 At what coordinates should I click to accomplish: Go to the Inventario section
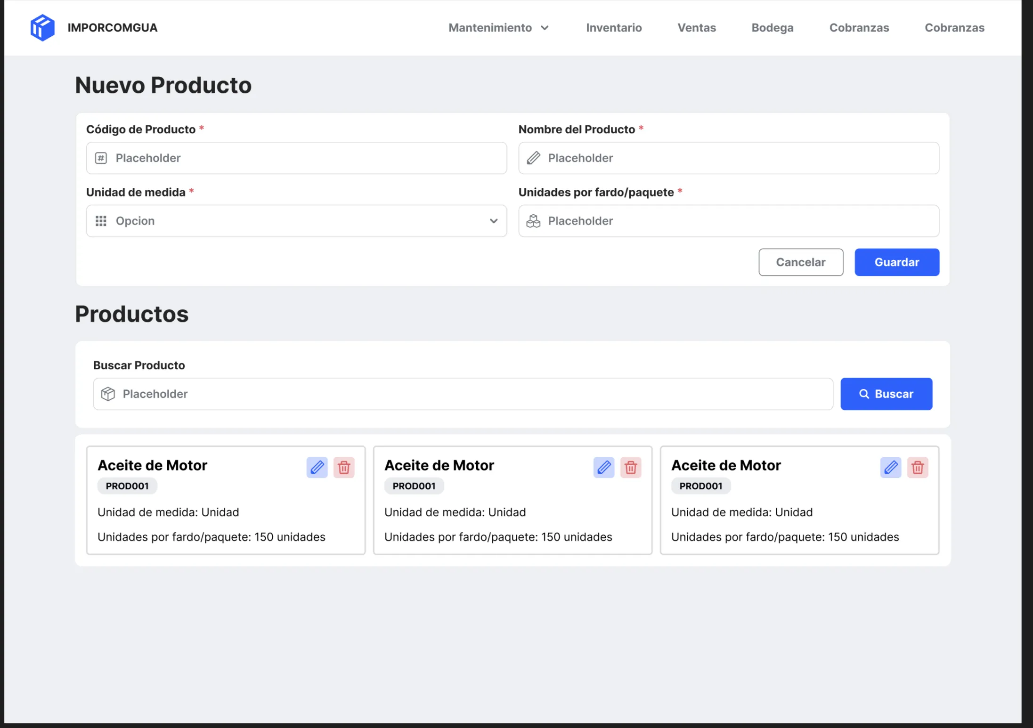click(x=614, y=27)
